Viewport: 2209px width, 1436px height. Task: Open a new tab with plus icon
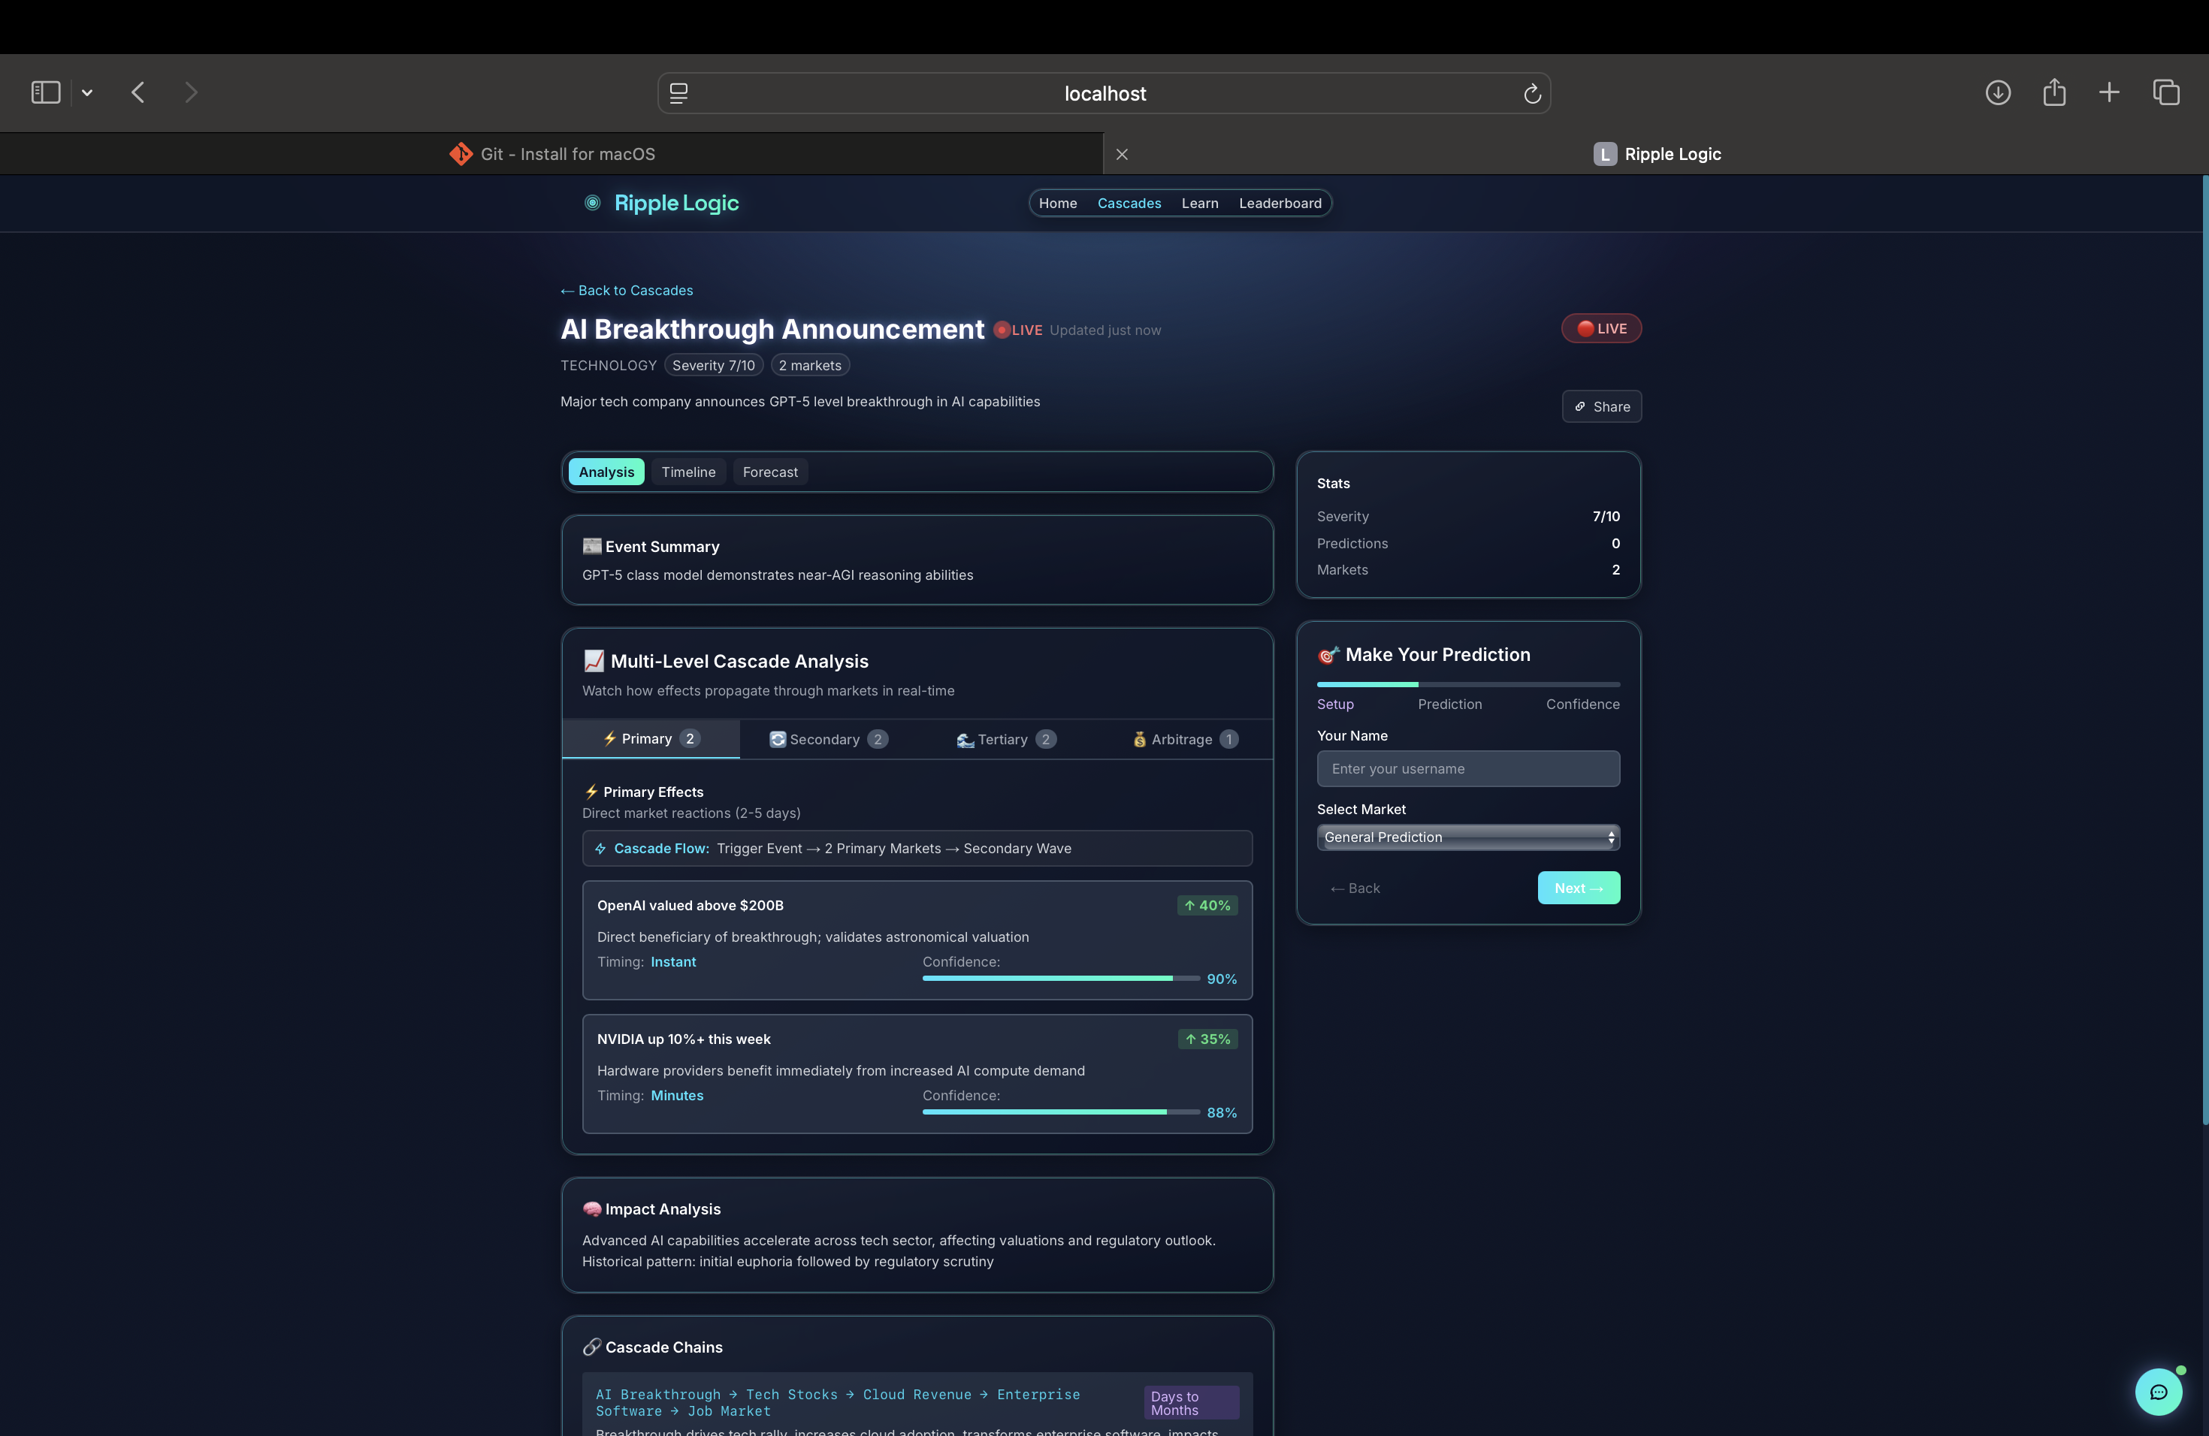tap(2109, 93)
